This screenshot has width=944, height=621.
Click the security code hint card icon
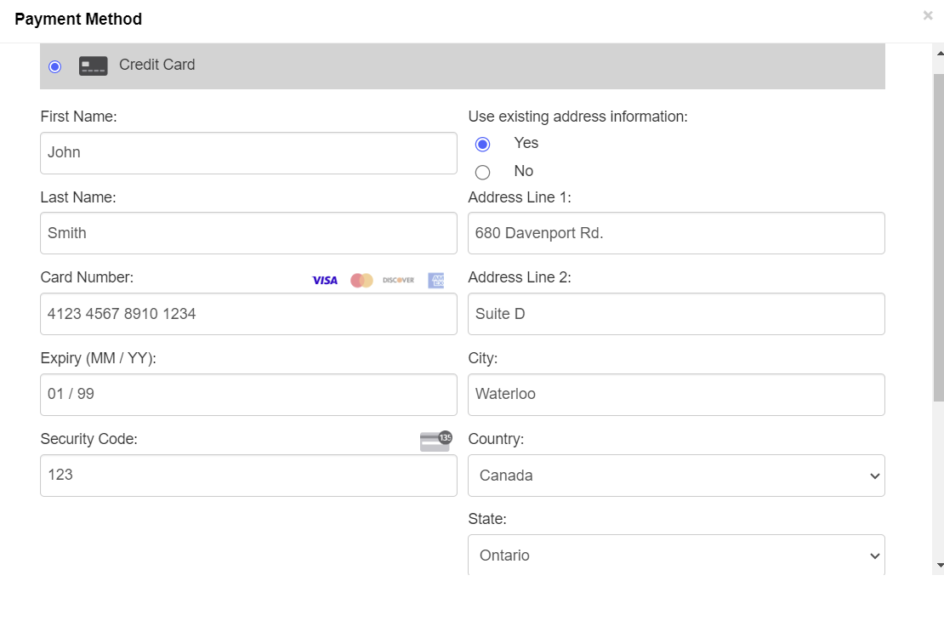click(435, 441)
